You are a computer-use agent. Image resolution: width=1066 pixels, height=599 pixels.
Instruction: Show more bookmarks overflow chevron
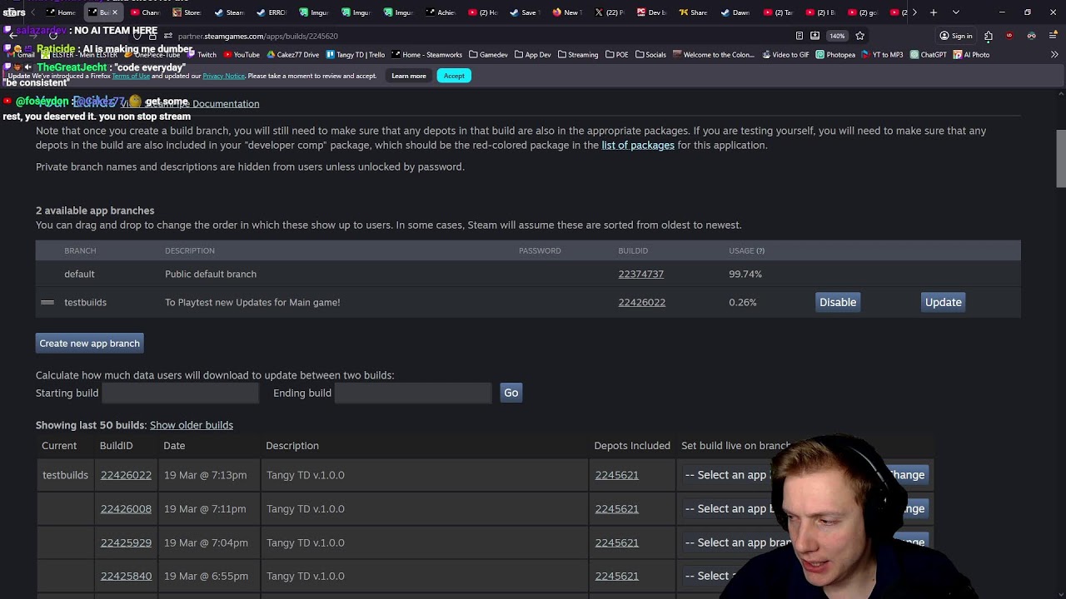(x=1054, y=55)
